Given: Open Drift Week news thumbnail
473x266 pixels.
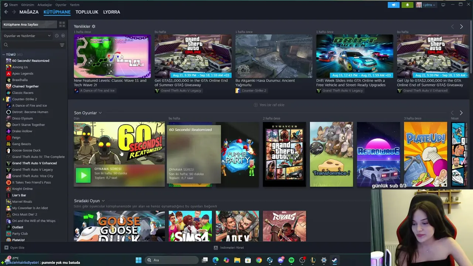Looking at the screenshot, I should click(355, 56).
